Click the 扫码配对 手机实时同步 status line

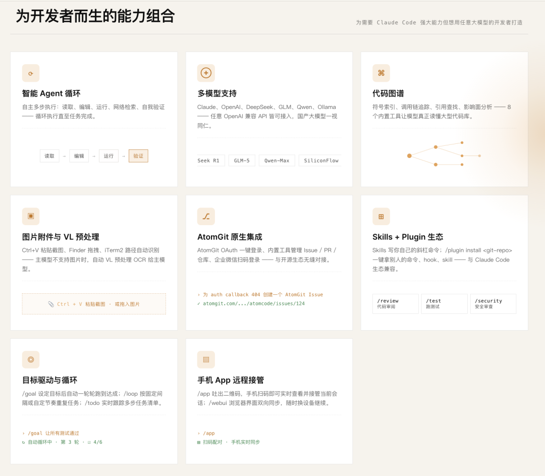click(x=229, y=442)
